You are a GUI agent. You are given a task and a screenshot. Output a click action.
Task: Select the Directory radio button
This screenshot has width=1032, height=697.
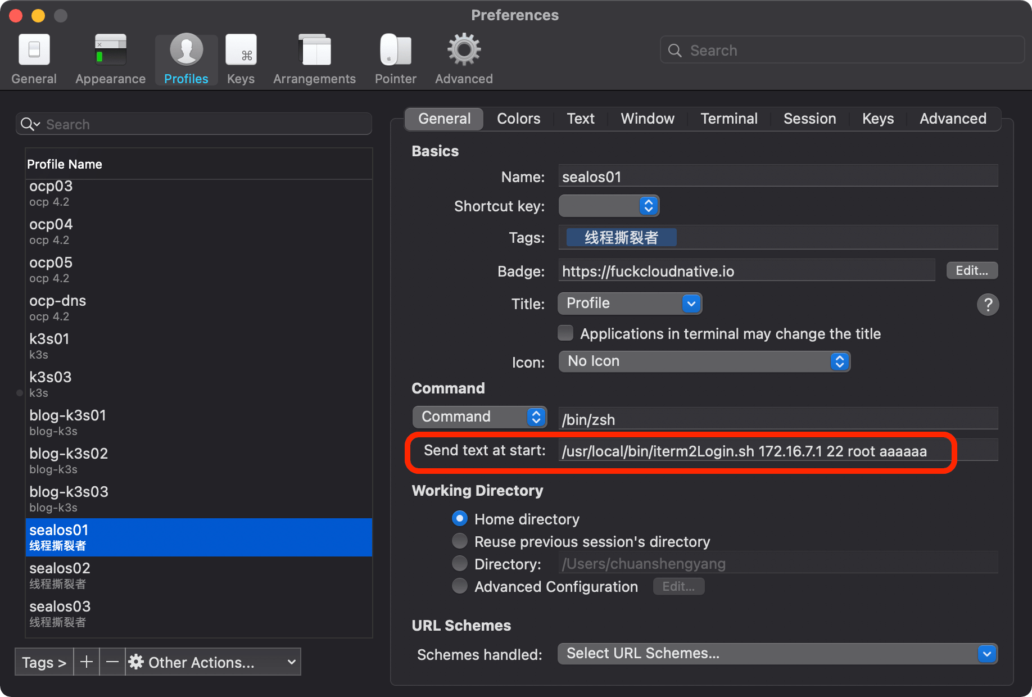(460, 563)
